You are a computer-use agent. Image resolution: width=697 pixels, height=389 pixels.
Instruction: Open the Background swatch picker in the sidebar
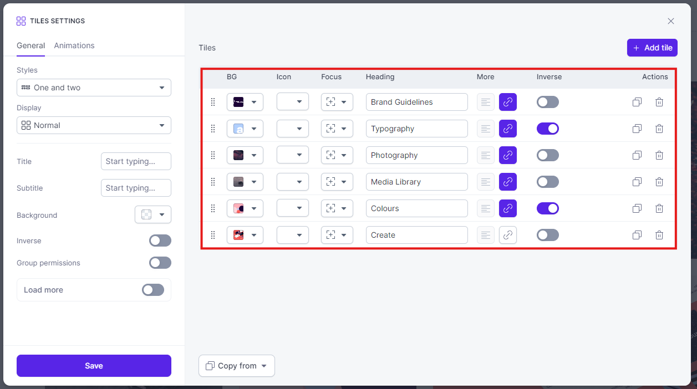pos(152,214)
